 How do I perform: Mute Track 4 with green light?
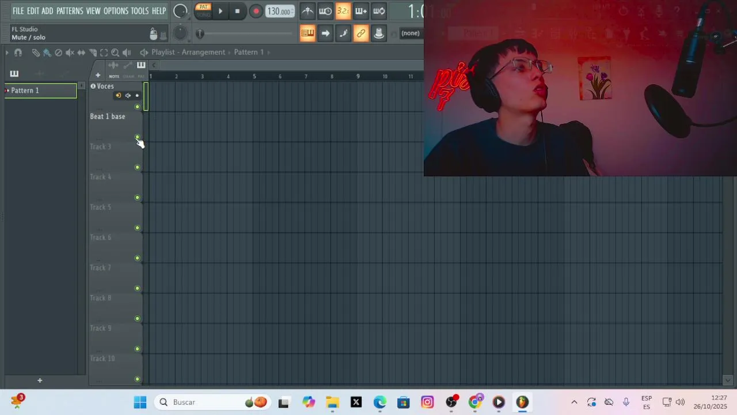(x=137, y=198)
